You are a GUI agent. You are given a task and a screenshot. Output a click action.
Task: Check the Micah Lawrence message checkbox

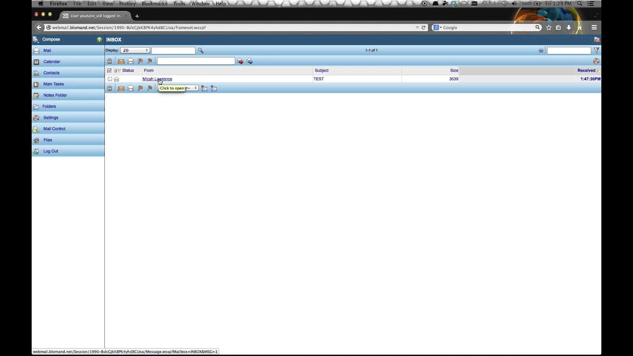110,79
